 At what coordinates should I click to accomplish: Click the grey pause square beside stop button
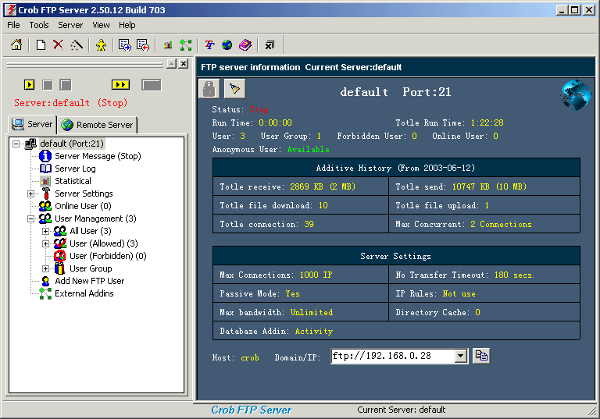tap(66, 85)
